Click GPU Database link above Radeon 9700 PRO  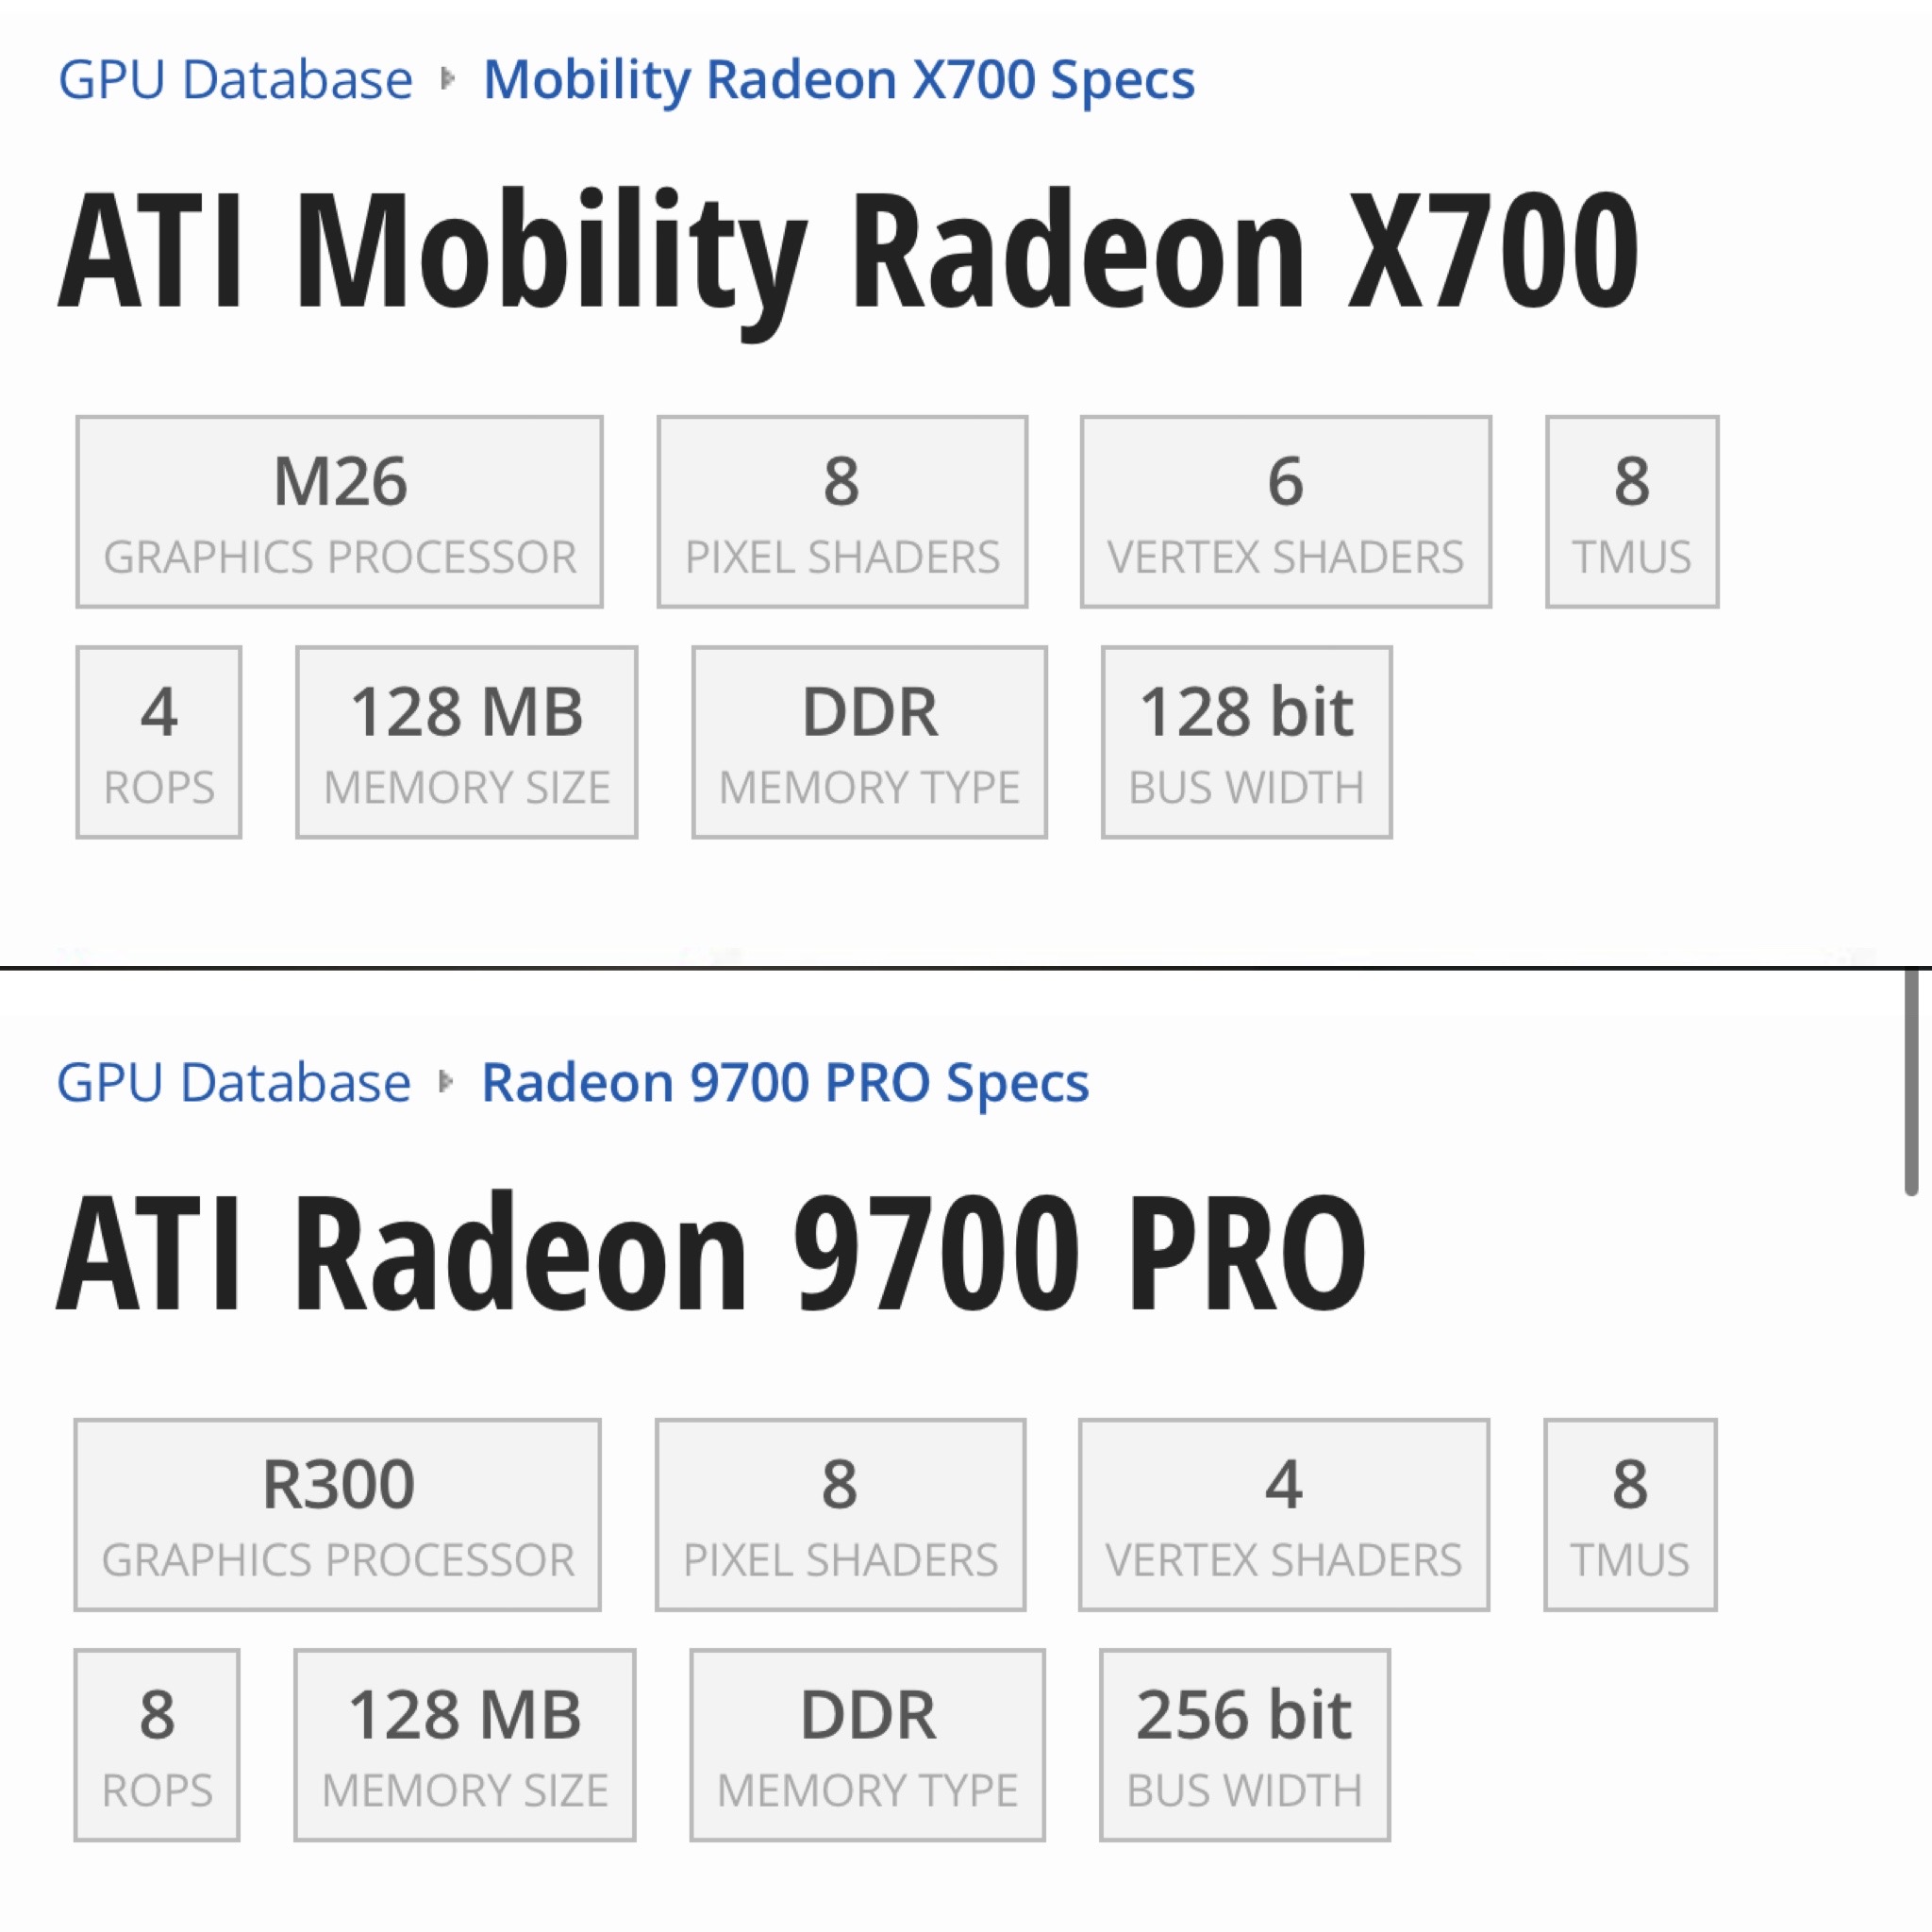click(x=233, y=1082)
